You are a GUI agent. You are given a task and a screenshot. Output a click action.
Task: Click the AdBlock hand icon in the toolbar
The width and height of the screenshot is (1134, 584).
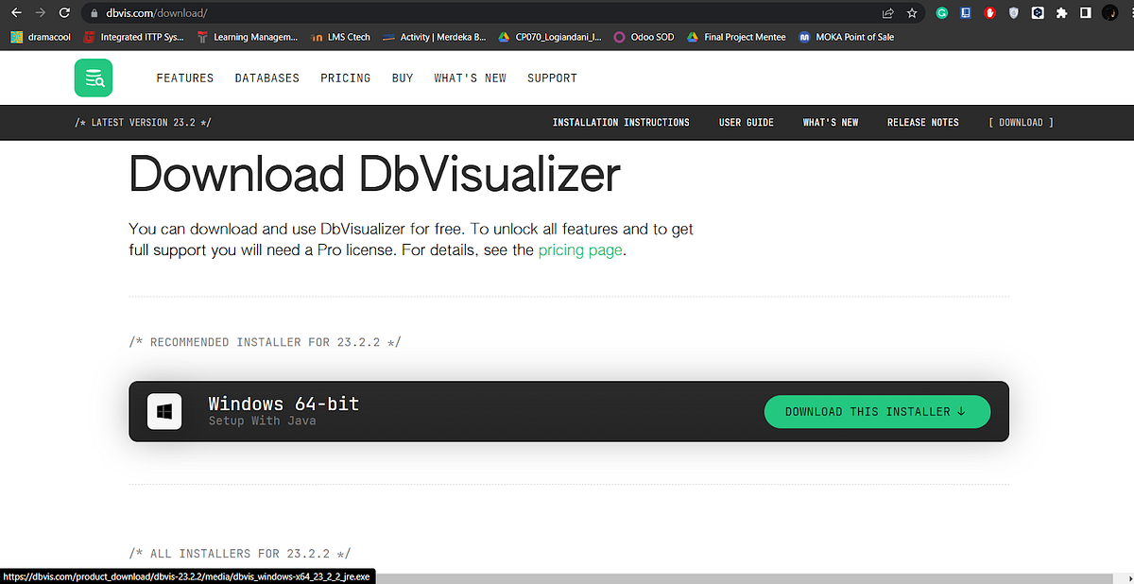click(989, 12)
